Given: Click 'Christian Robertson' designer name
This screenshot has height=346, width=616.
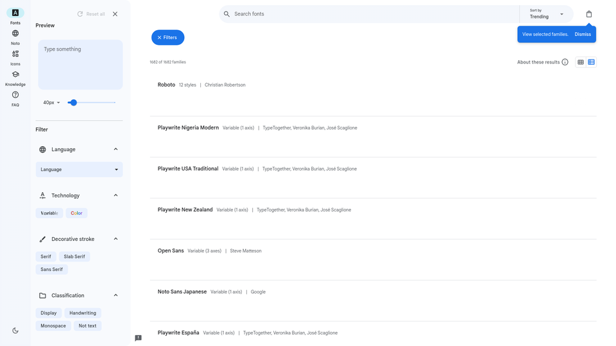Looking at the screenshot, I should [225, 85].
